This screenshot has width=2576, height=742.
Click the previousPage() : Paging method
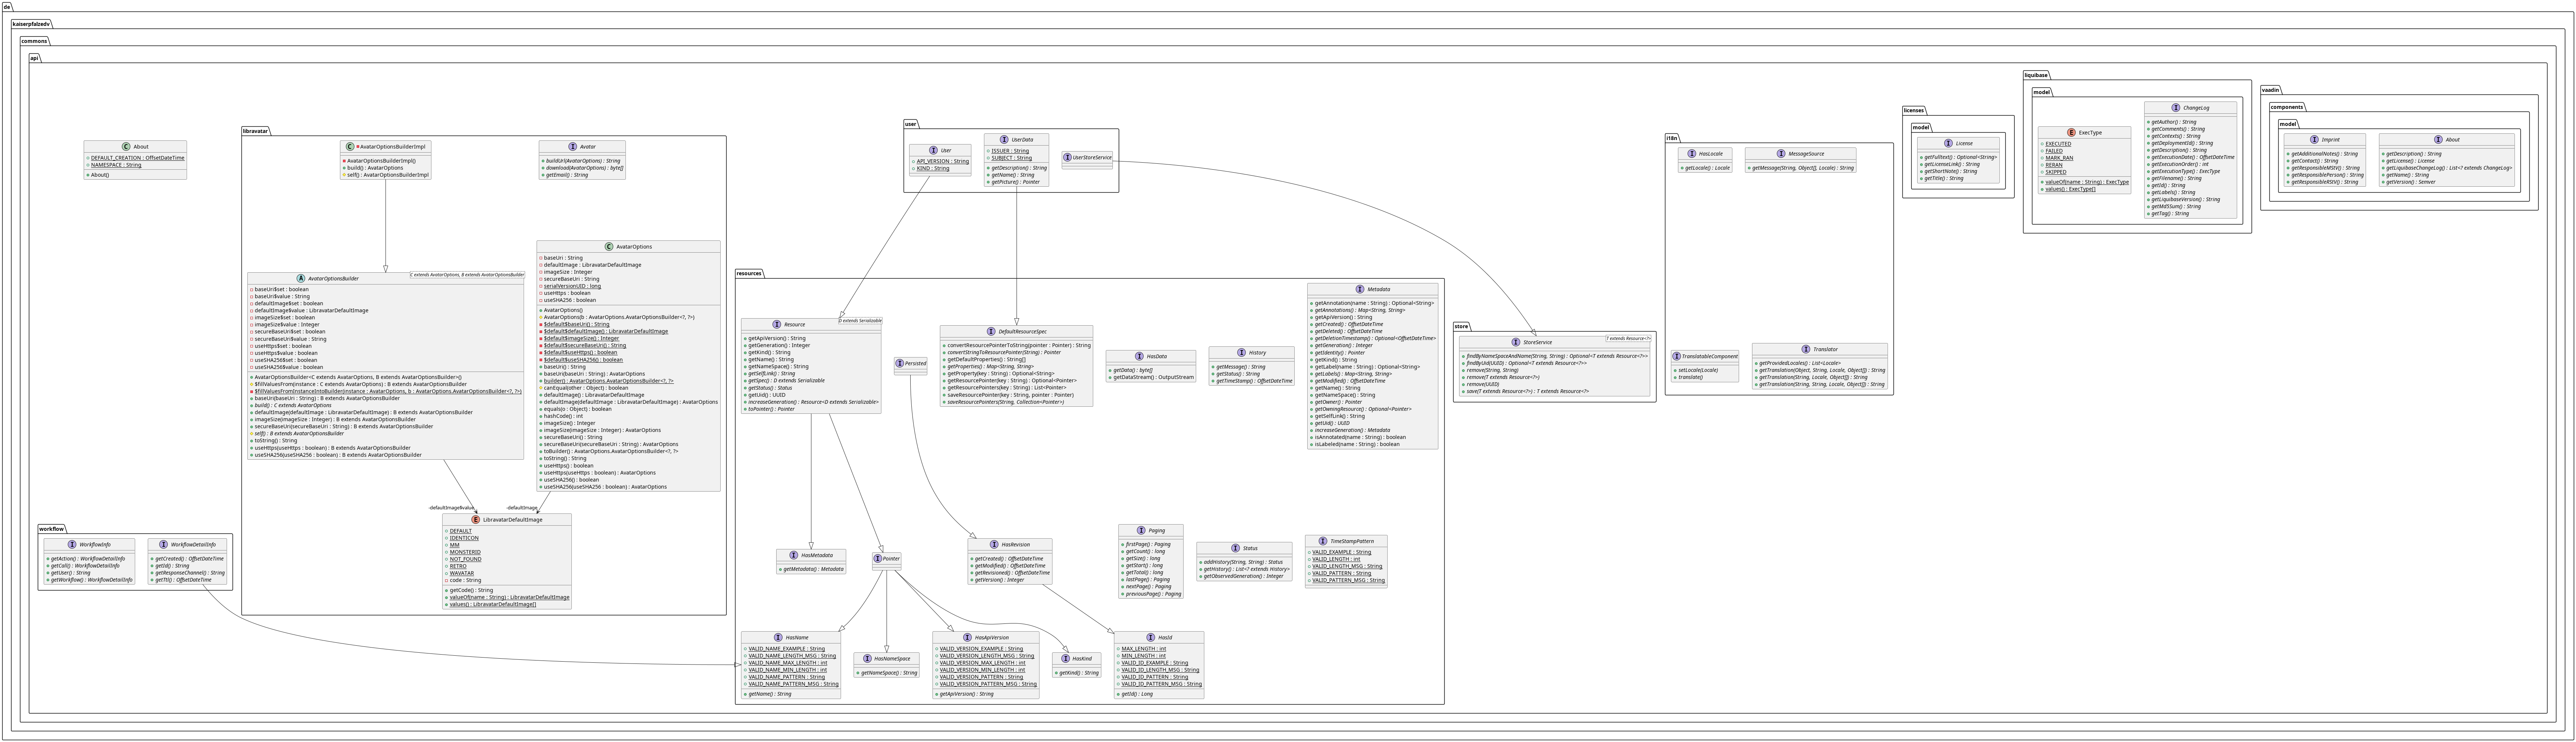point(1154,594)
